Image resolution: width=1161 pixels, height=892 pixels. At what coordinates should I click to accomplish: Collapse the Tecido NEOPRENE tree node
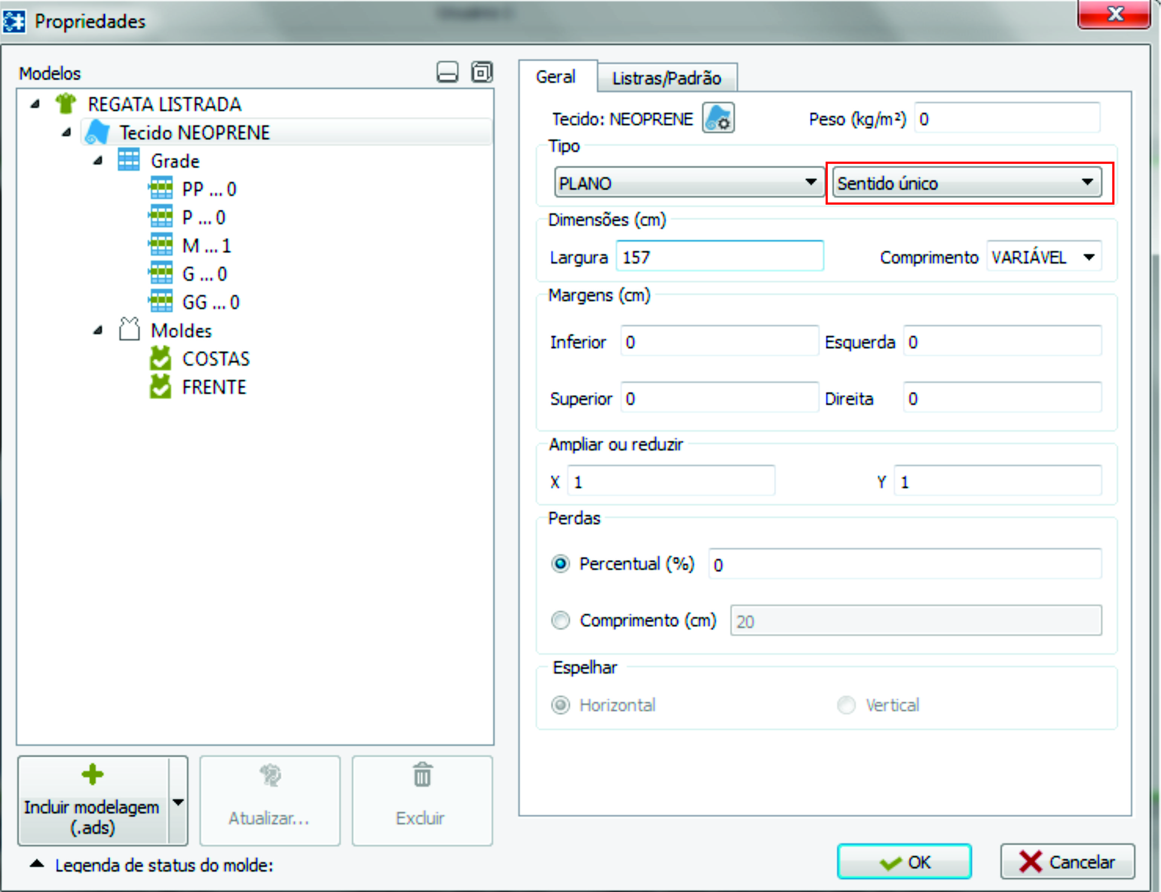pos(66,132)
